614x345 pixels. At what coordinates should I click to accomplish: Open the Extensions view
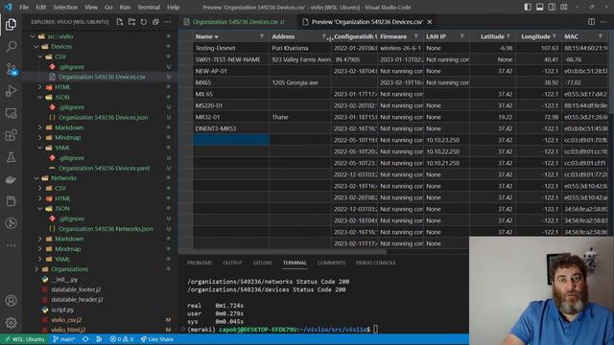click(11, 135)
